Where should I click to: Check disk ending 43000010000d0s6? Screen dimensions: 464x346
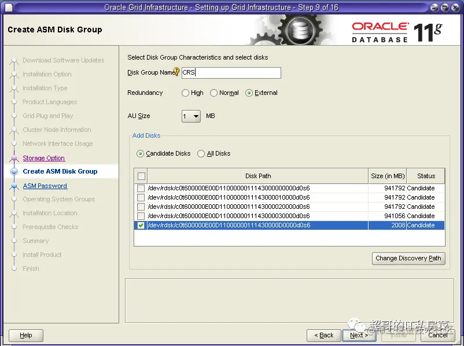tap(141, 197)
